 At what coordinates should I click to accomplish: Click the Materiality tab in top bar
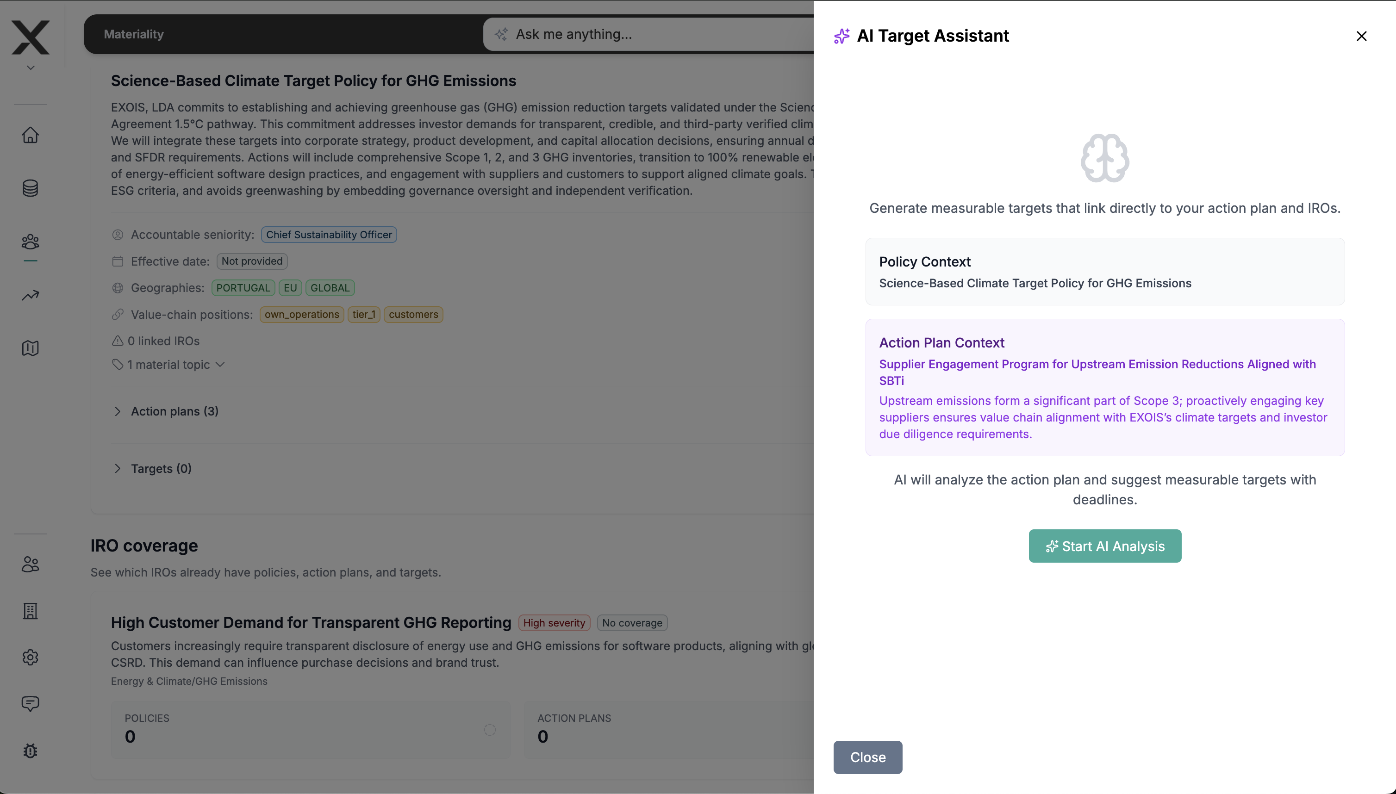pyautogui.click(x=134, y=34)
